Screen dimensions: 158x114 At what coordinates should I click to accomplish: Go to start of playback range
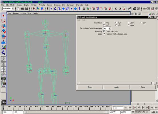[126, 108]
